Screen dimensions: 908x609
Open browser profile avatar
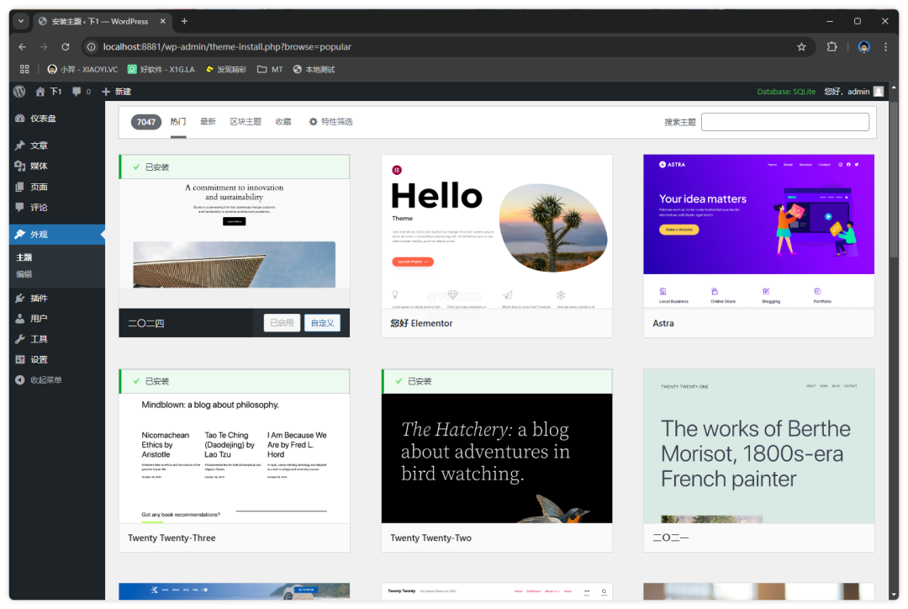pyautogui.click(x=864, y=47)
